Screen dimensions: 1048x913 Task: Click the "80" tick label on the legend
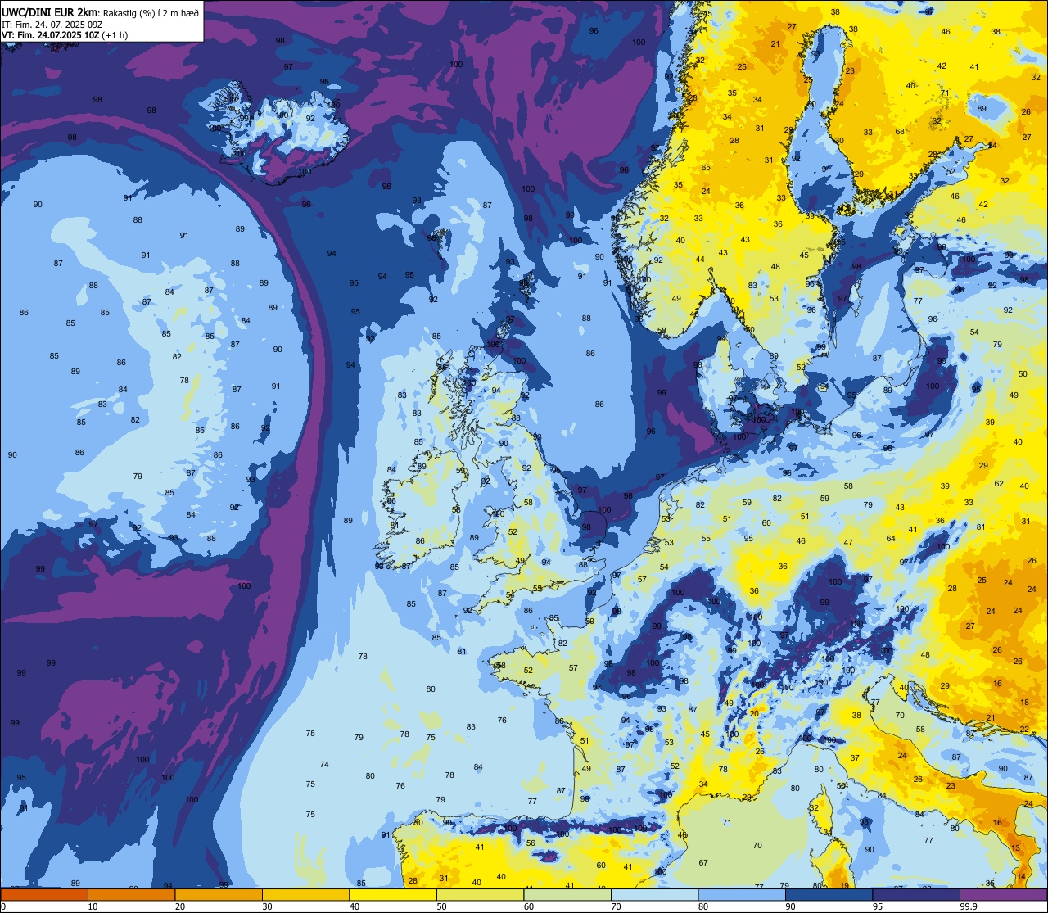703,906
